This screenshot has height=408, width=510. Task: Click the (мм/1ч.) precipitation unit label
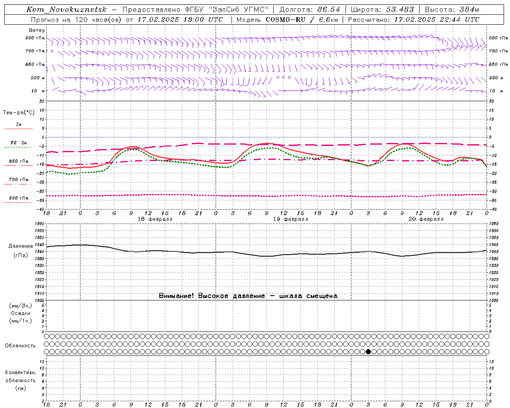(x=21, y=321)
